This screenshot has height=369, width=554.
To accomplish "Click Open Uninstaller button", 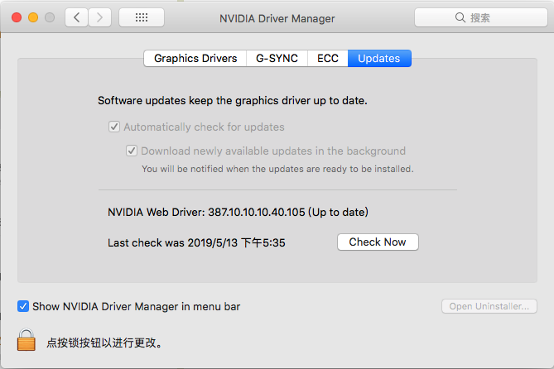I will [489, 306].
